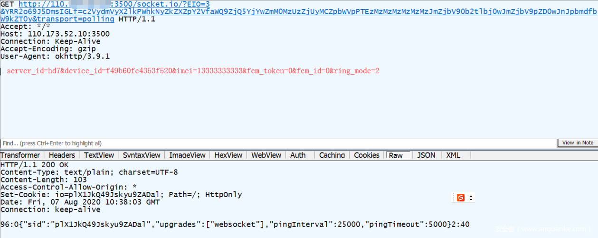Switch to the XML tab
Screen dimensions: 598x238
453,155
